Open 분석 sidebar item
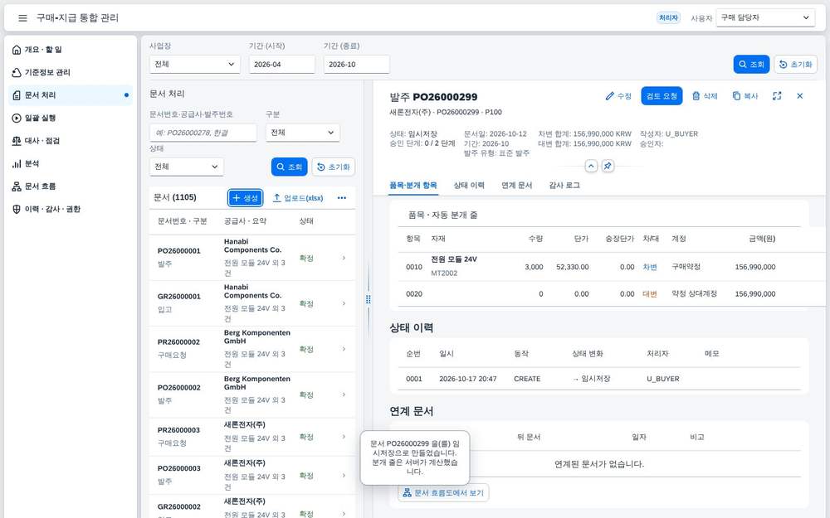Viewport: 830px width, 518px height. click(69, 163)
